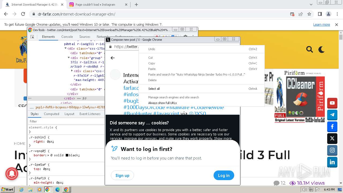Close the Instagram tab
The width and height of the screenshot is (343, 193).
126,5
